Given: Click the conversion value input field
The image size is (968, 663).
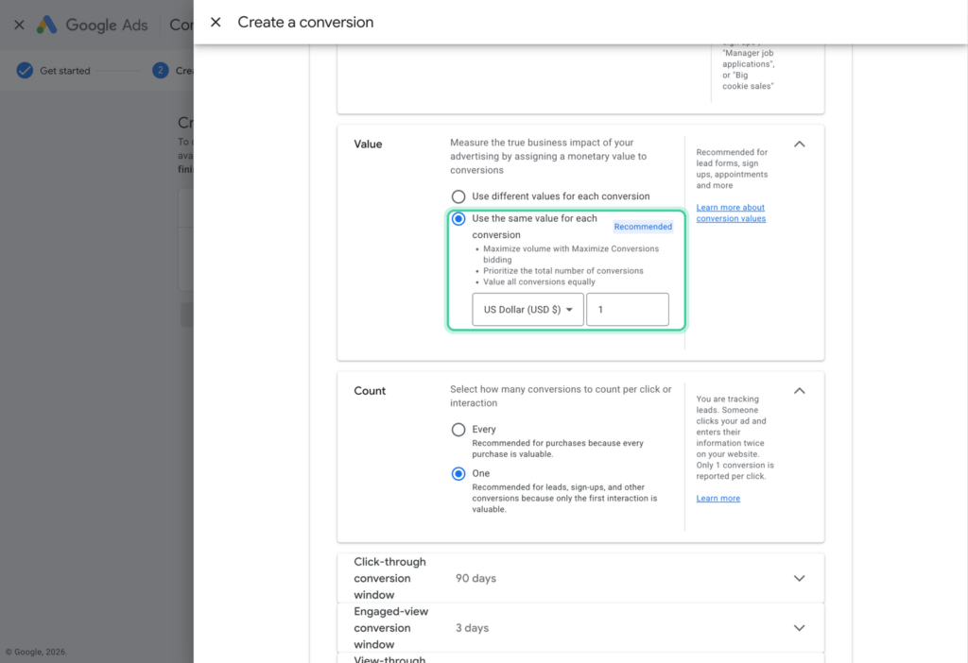Looking at the screenshot, I should [628, 310].
